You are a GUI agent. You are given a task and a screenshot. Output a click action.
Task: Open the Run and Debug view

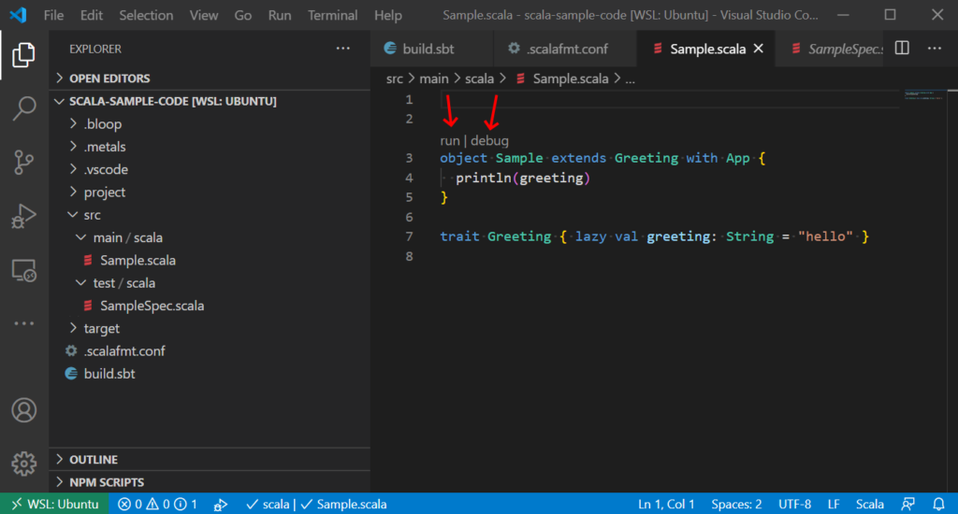[x=24, y=217]
